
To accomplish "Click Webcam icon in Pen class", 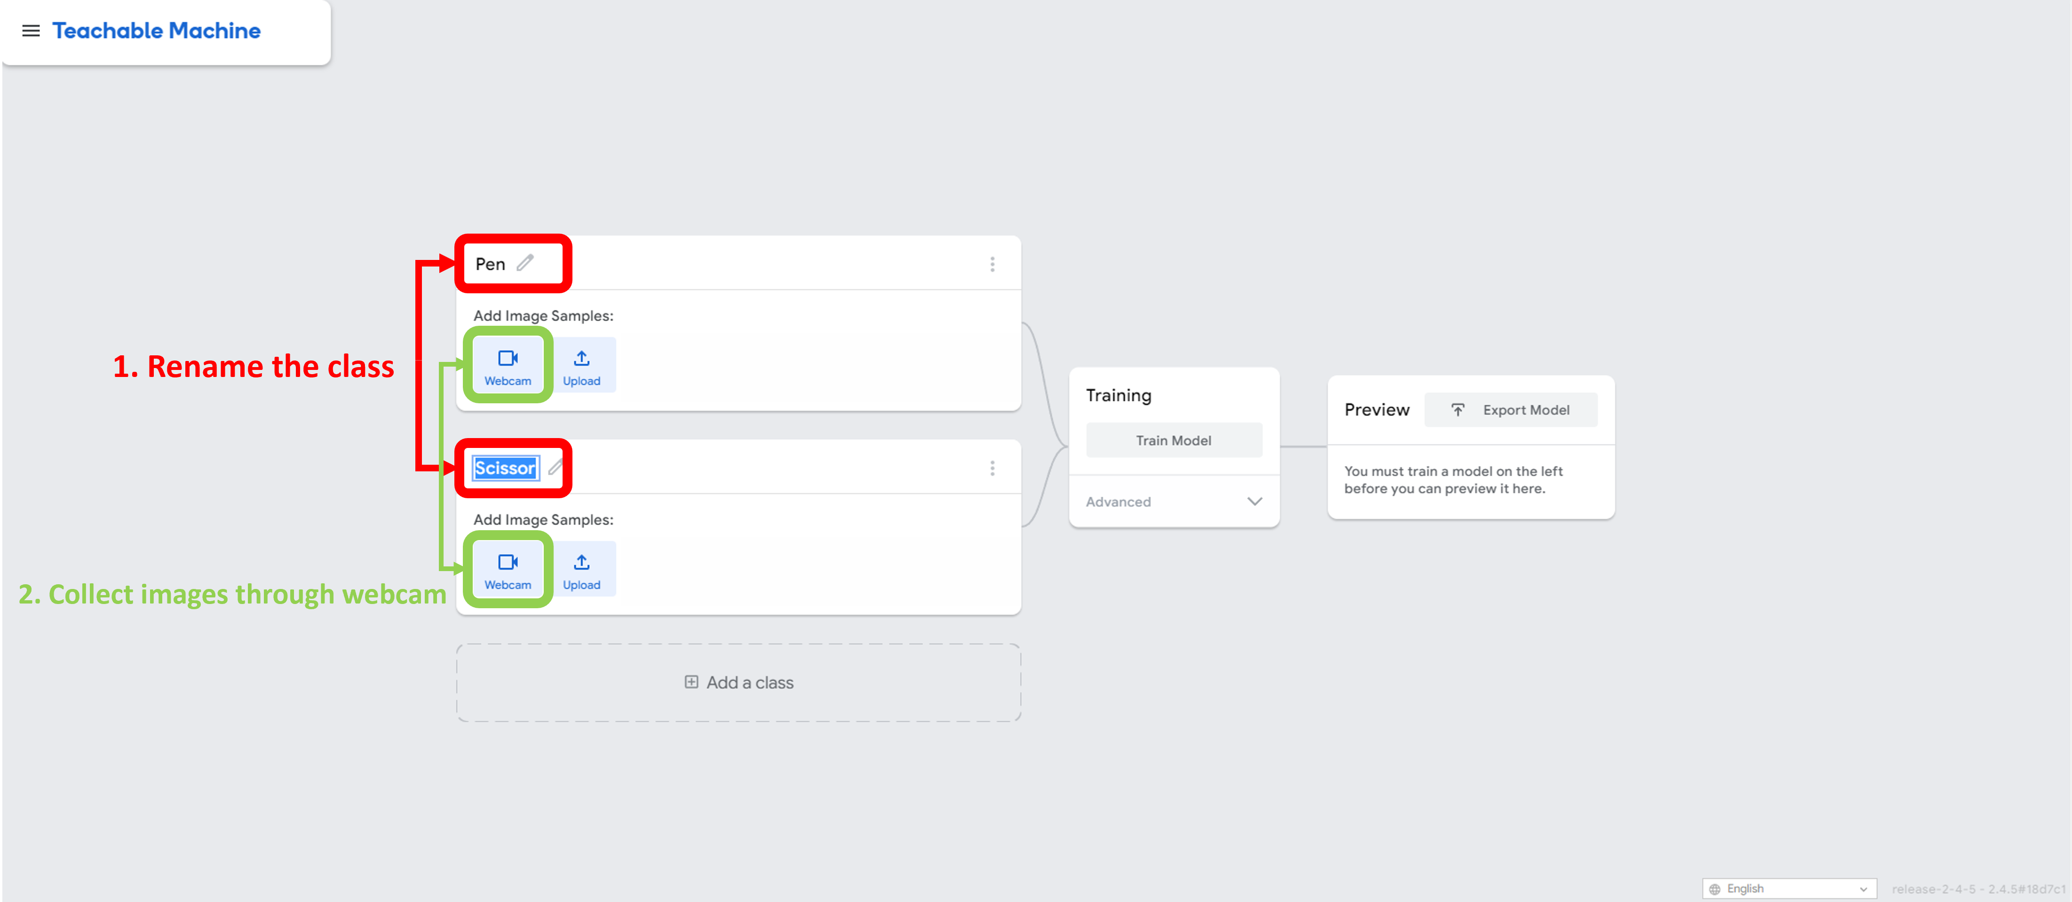I will pyautogui.click(x=508, y=359).
